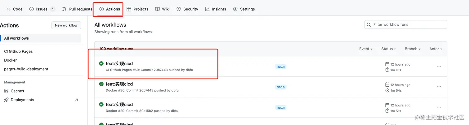Click the 'All workflows' page heading
The width and height of the screenshot is (469, 125).
point(110,25)
